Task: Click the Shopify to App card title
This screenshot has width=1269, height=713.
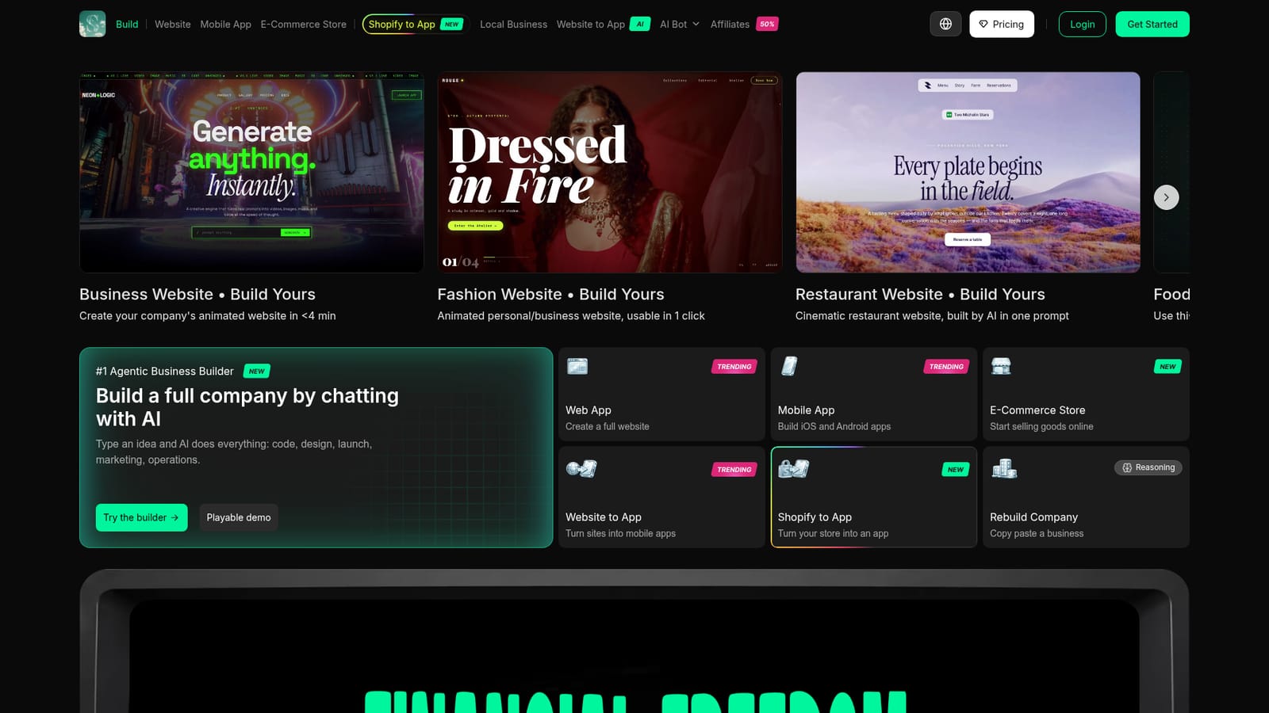Action: [815, 517]
